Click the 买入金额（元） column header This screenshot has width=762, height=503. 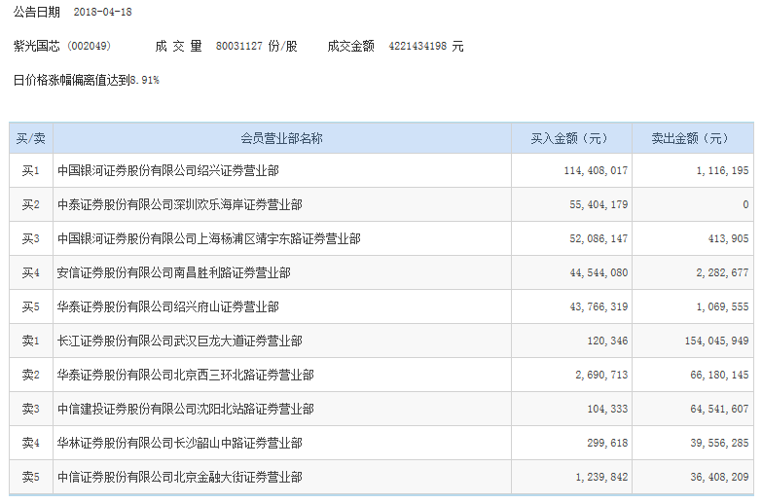(x=569, y=138)
